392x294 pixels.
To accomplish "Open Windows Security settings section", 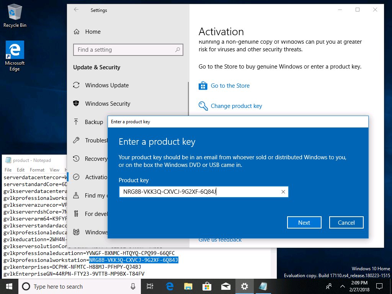I will click(108, 104).
